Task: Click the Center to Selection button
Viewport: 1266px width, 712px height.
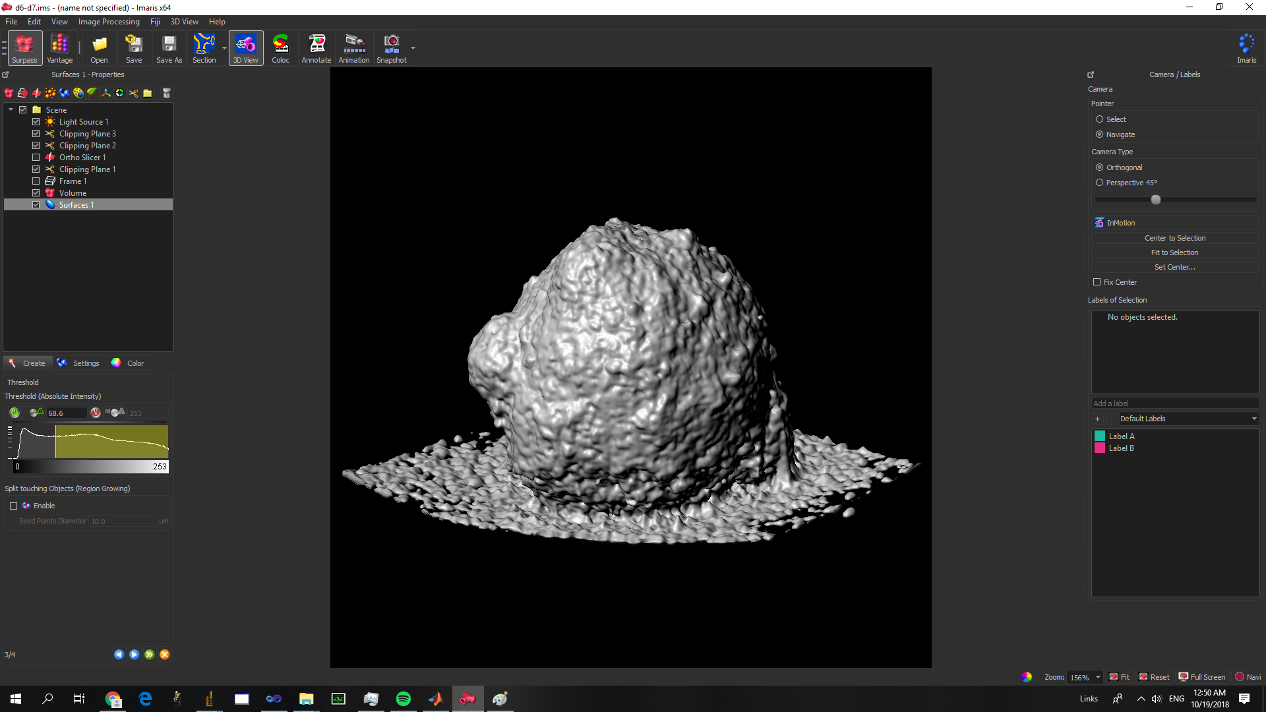Action: (1174, 238)
